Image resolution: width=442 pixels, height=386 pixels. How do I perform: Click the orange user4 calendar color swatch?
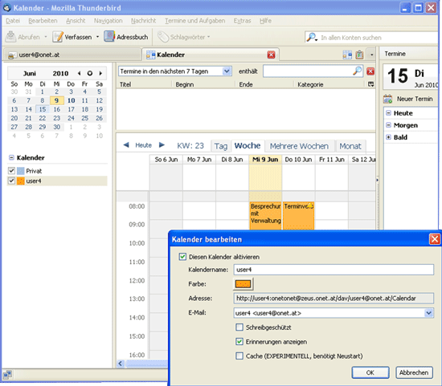coord(21,181)
